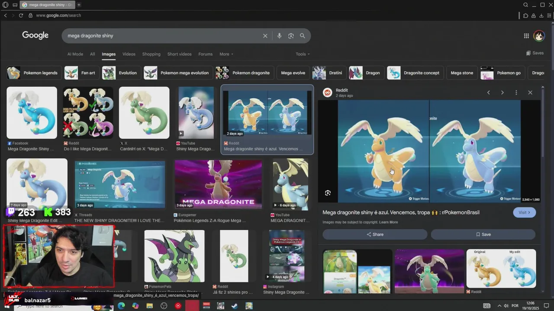The image size is (554, 311).
Task: Switch to All results tab
Action: pyautogui.click(x=92, y=54)
